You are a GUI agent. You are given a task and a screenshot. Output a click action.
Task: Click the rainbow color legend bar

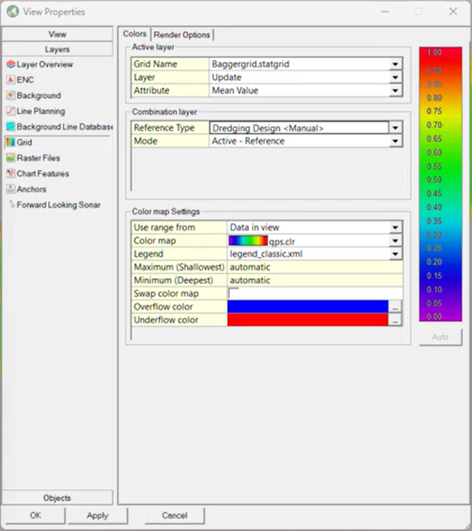tap(440, 184)
